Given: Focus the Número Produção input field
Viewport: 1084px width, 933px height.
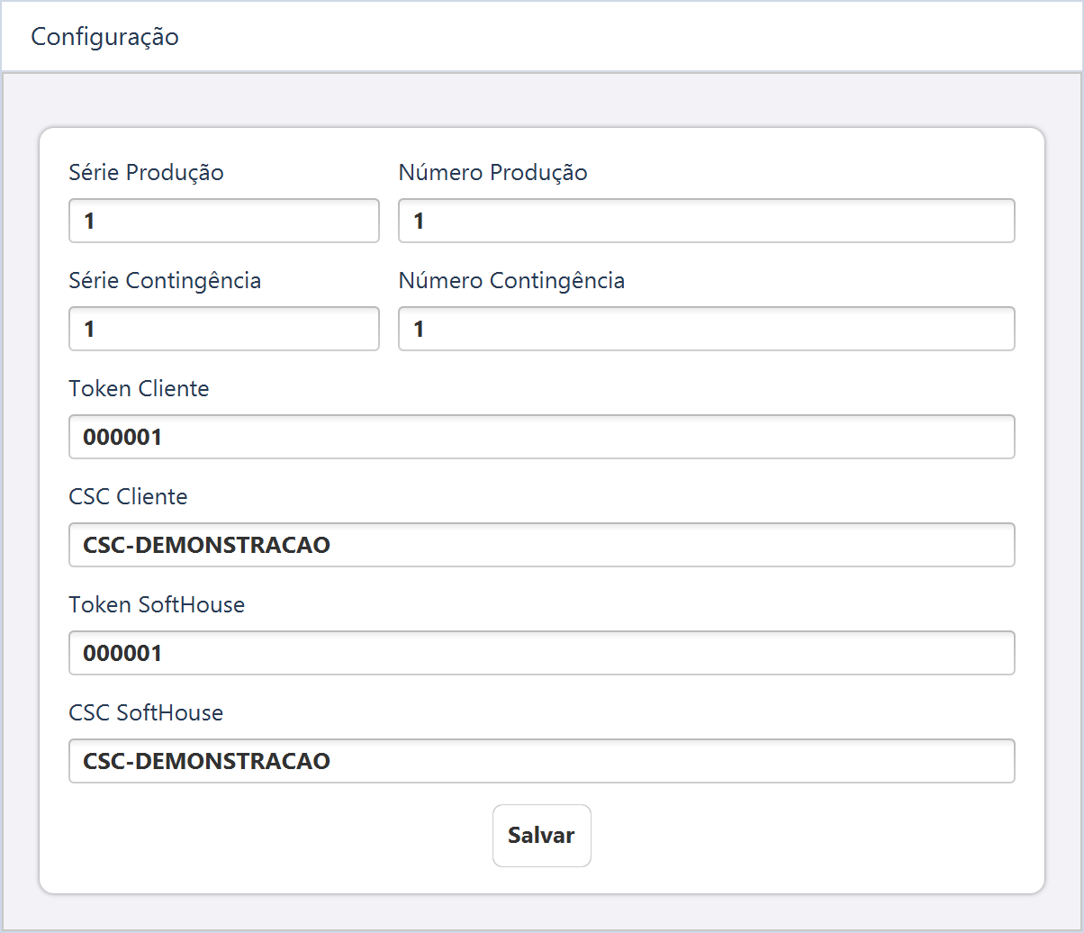Looking at the screenshot, I should (707, 221).
